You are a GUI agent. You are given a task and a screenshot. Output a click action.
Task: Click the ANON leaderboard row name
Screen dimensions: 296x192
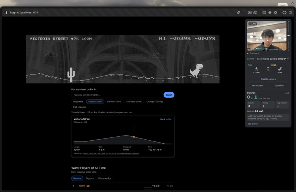pyautogui.click(x=82, y=186)
